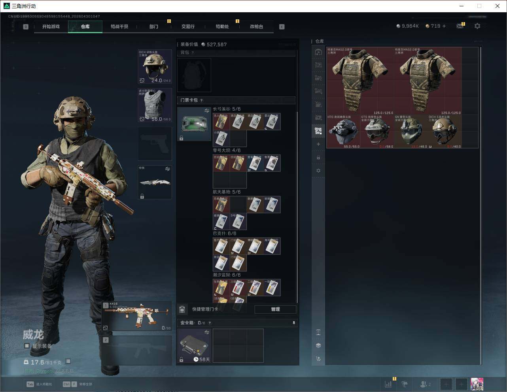Open the 部门 tab

tap(154, 26)
